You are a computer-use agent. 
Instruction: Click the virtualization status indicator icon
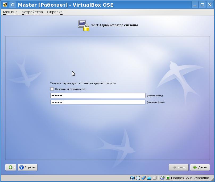click(155, 178)
